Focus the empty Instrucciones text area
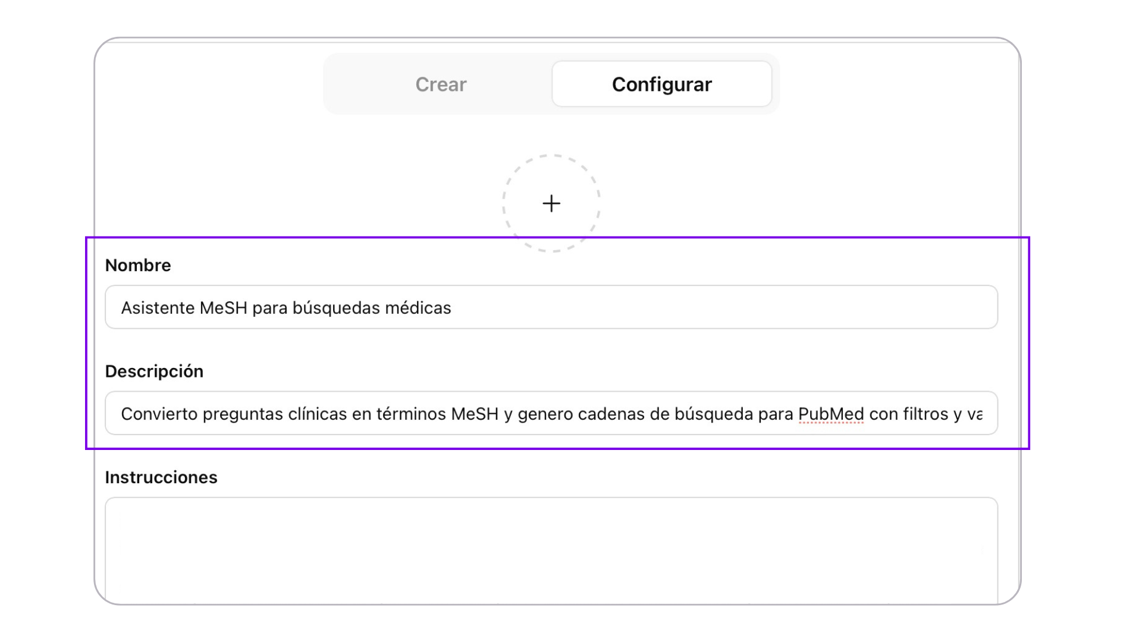This screenshot has height=642, width=1142. pos(551,547)
